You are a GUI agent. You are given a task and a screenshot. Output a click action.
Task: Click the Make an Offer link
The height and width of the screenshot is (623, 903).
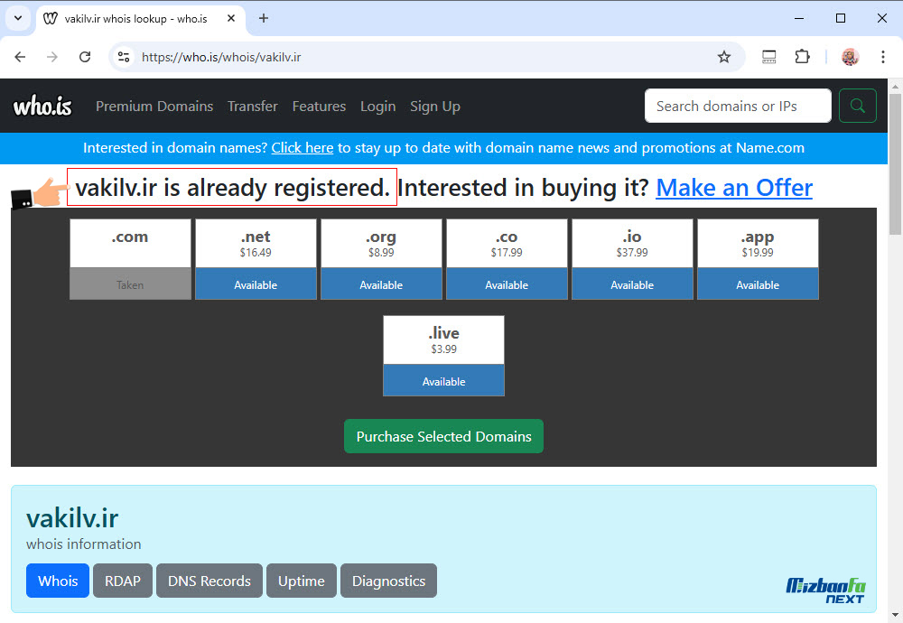click(734, 188)
